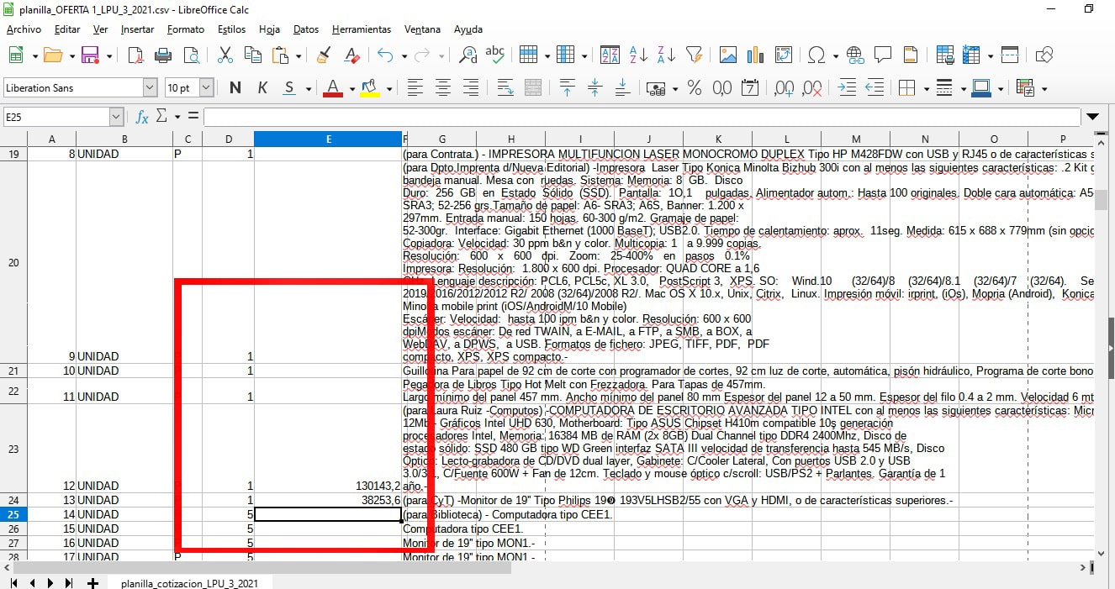Open the Archivo menu
The width and height of the screenshot is (1115, 589).
pos(24,29)
